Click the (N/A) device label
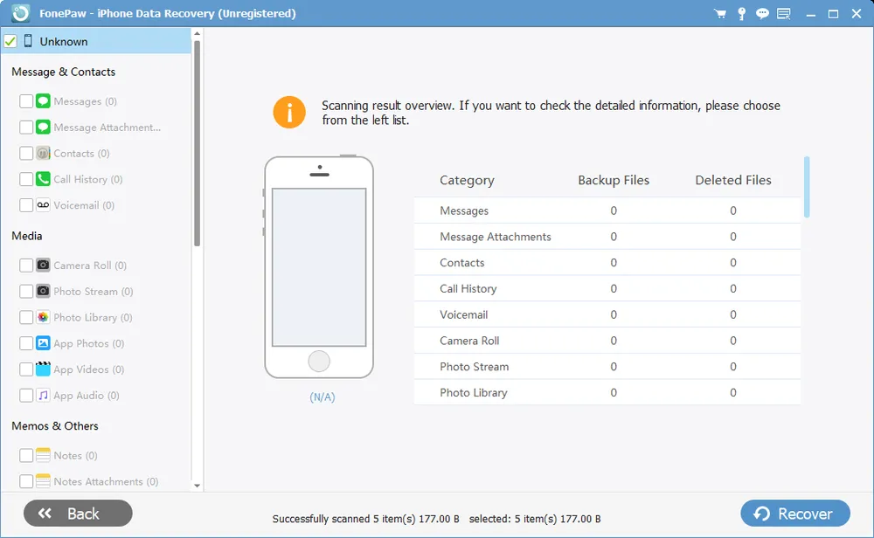This screenshot has height=538, width=874. [x=323, y=397]
